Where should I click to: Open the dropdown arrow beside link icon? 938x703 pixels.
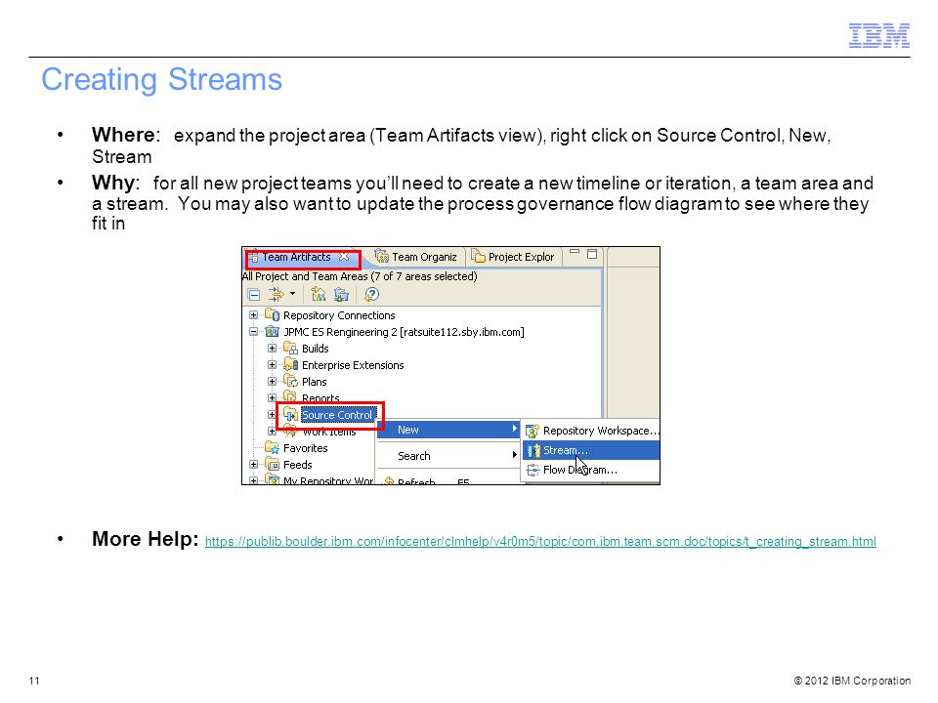coord(292,294)
